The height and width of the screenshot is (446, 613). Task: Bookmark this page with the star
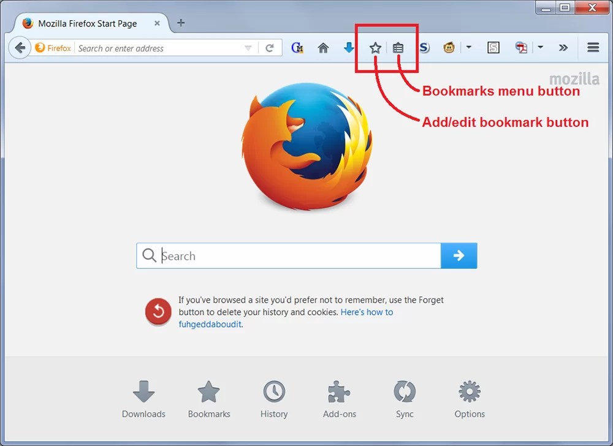375,48
